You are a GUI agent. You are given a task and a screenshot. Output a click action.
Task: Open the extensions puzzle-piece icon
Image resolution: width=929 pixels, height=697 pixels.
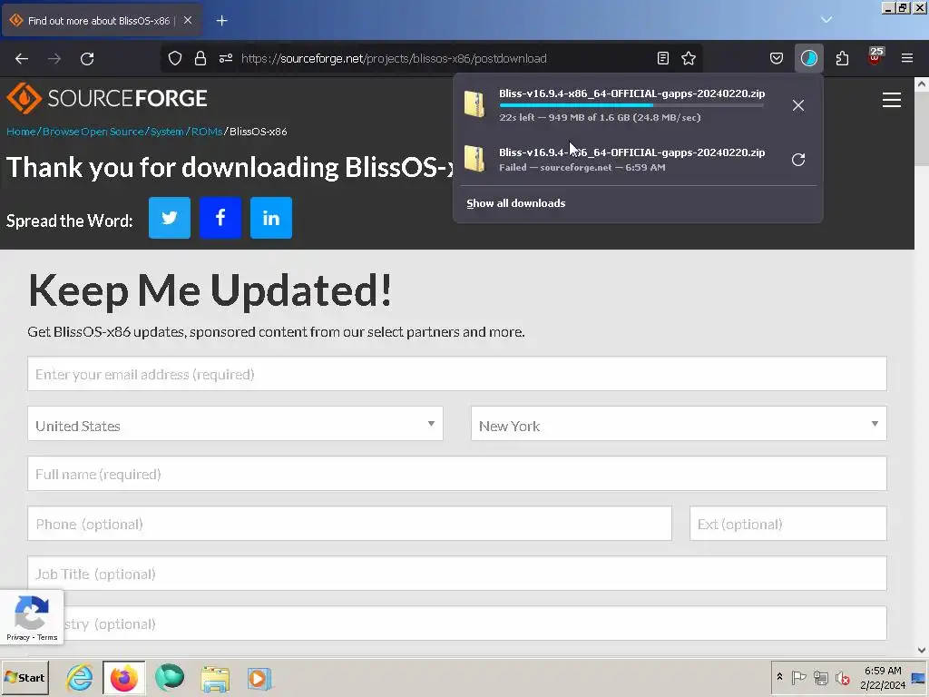(842, 58)
